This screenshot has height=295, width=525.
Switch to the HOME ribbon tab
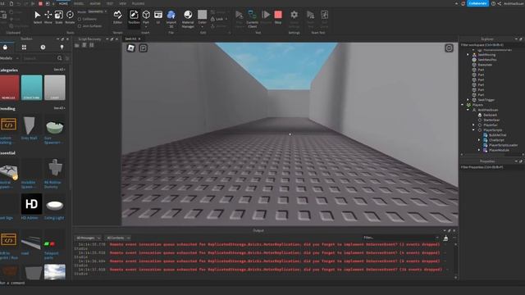pyautogui.click(x=63, y=3)
